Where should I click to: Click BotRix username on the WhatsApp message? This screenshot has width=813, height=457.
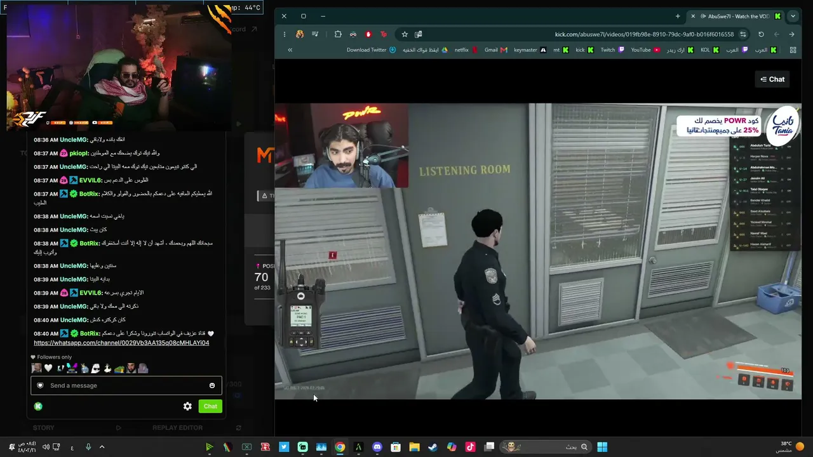90,334
